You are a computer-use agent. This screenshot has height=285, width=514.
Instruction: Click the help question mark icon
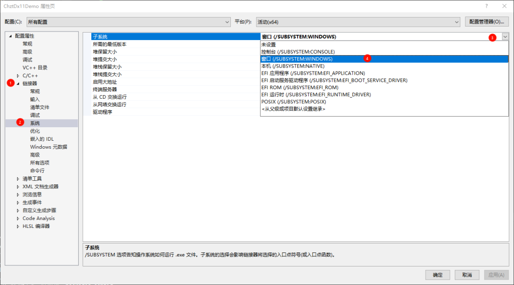point(486,6)
